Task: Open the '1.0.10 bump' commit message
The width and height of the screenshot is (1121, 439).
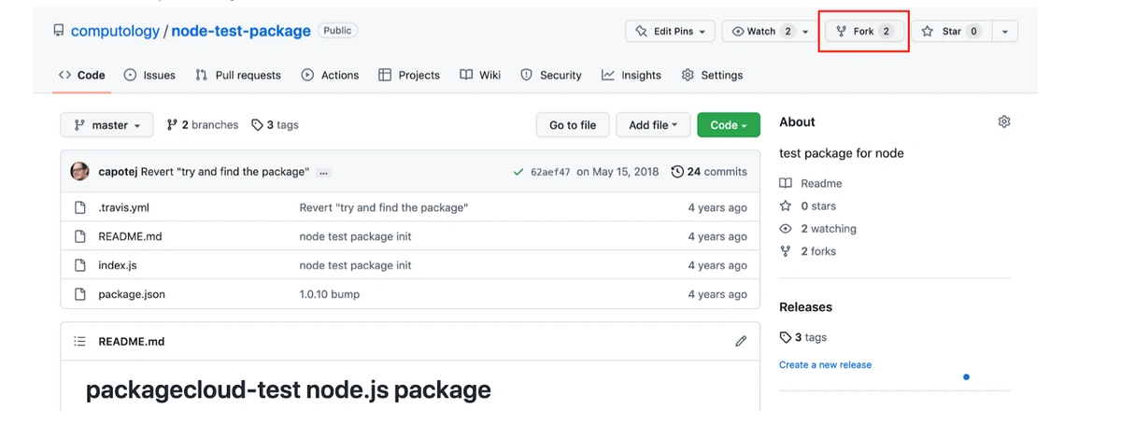Action: click(329, 294)
